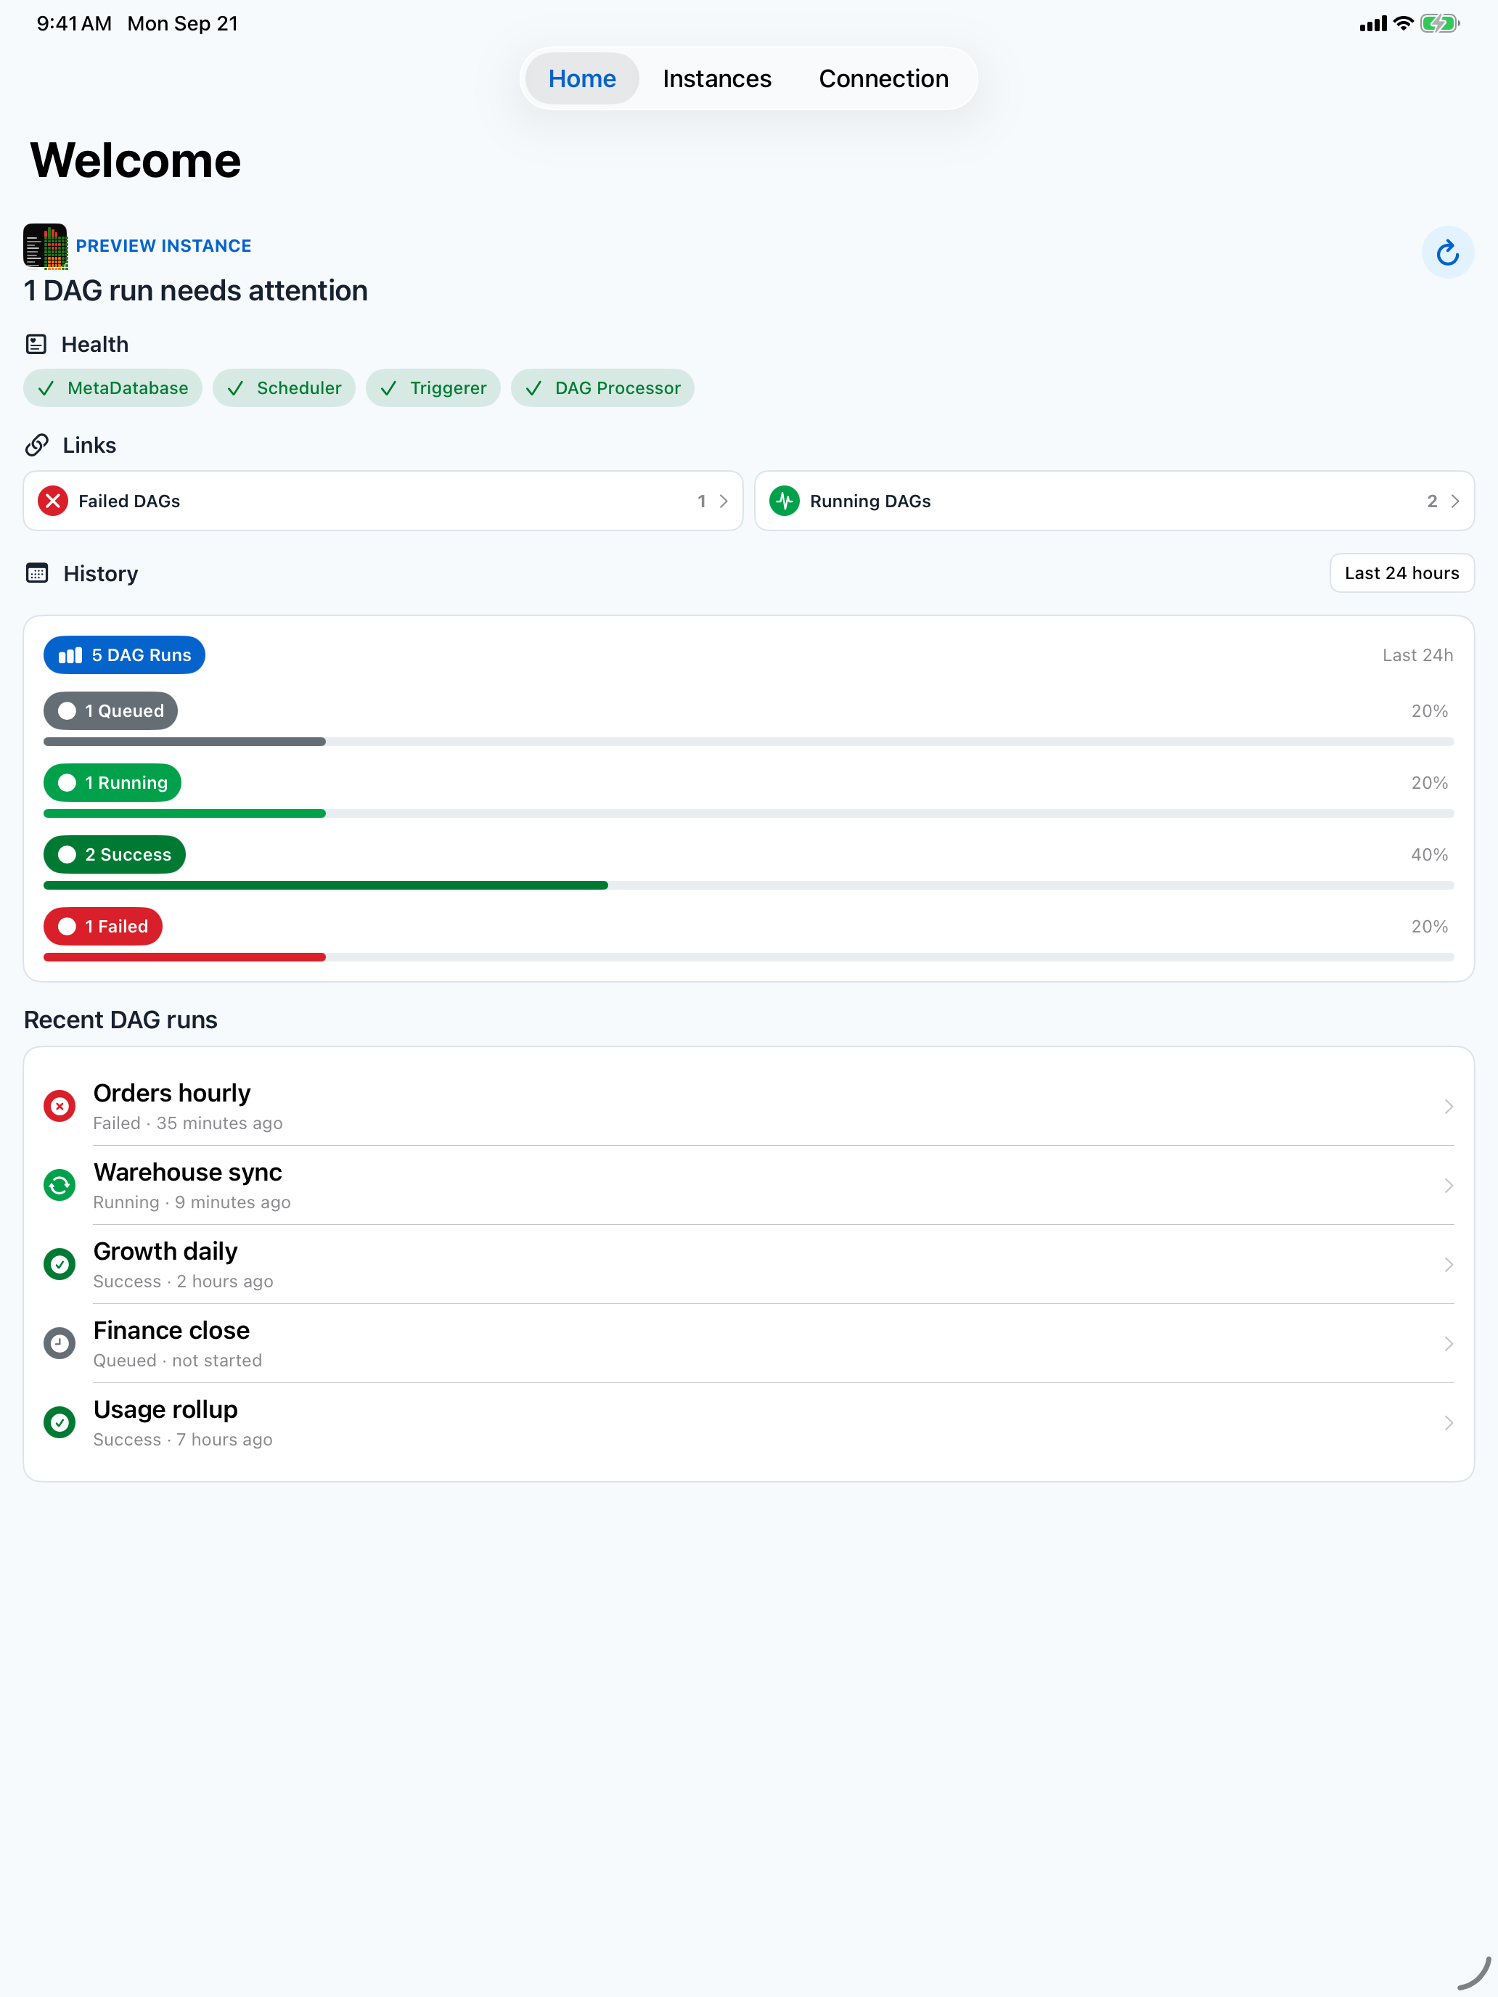Click Finance close queued clock icon
The image size is (1498, 1997).
(60, 1343)
